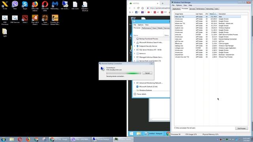Open the Viber desktop shortcut
Viewport: 253px width, 142px height.
tap(15, 5)
